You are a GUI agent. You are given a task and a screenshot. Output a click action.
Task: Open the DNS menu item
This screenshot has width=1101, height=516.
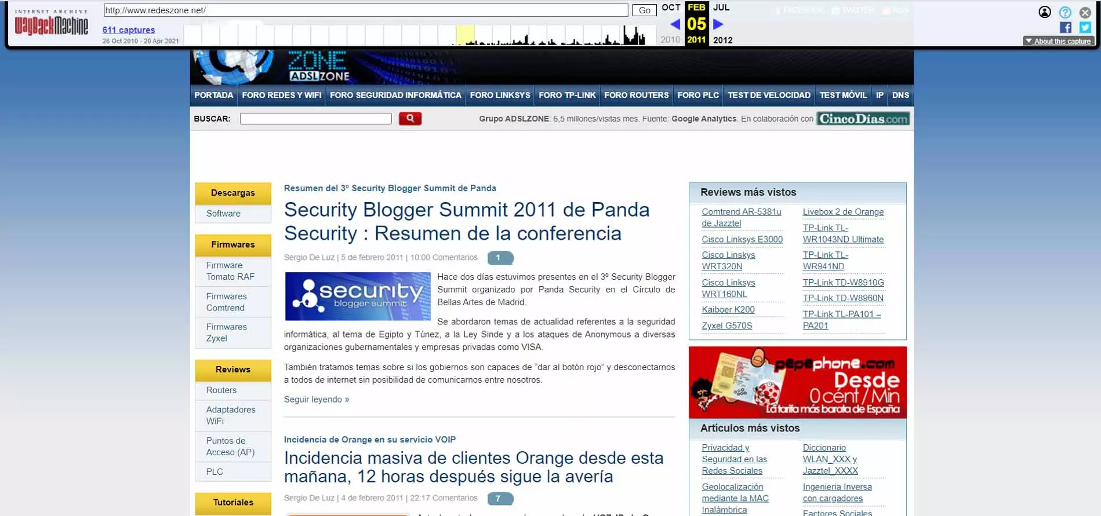pos(900,95)
